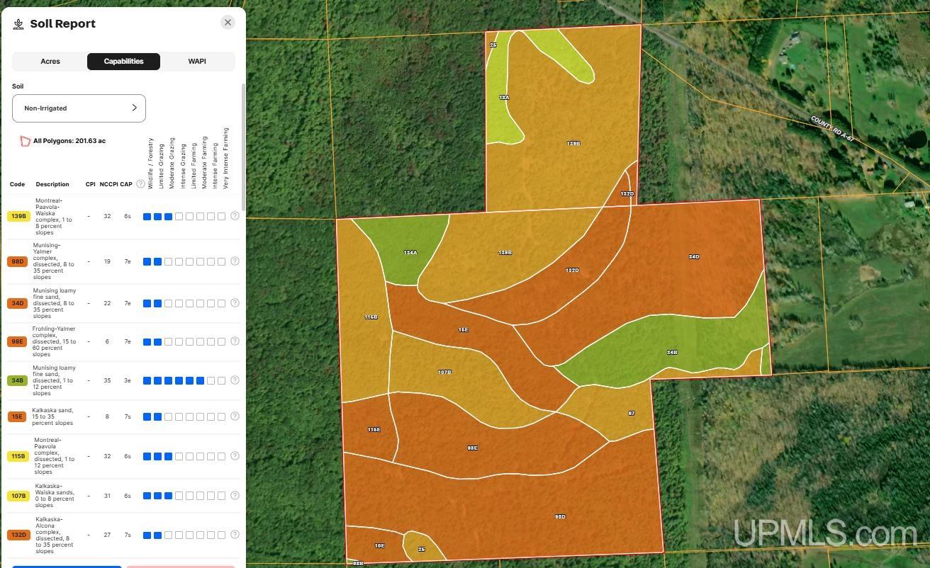Click the All Polygons boundary icon

click(x=25, y=141)
